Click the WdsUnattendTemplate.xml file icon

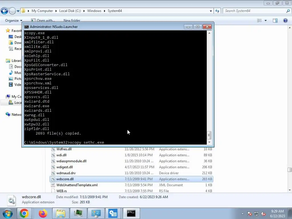53,185
